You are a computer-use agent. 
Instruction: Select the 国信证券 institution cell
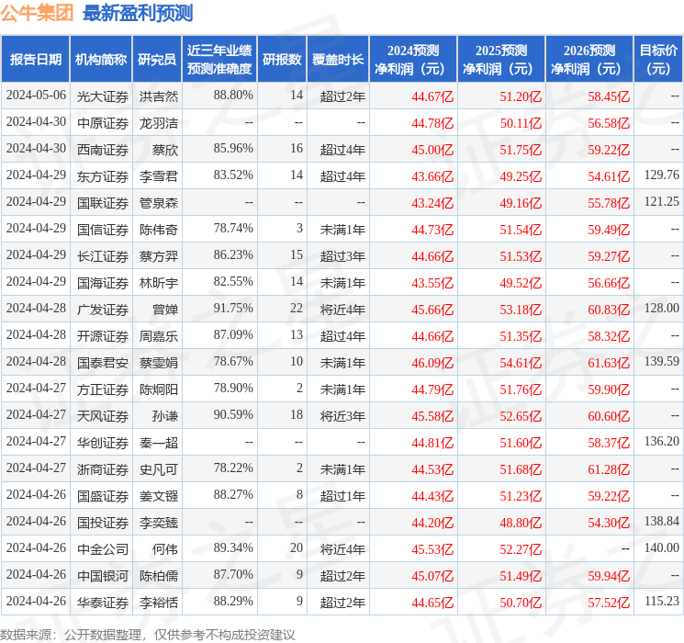pos(103,230)
